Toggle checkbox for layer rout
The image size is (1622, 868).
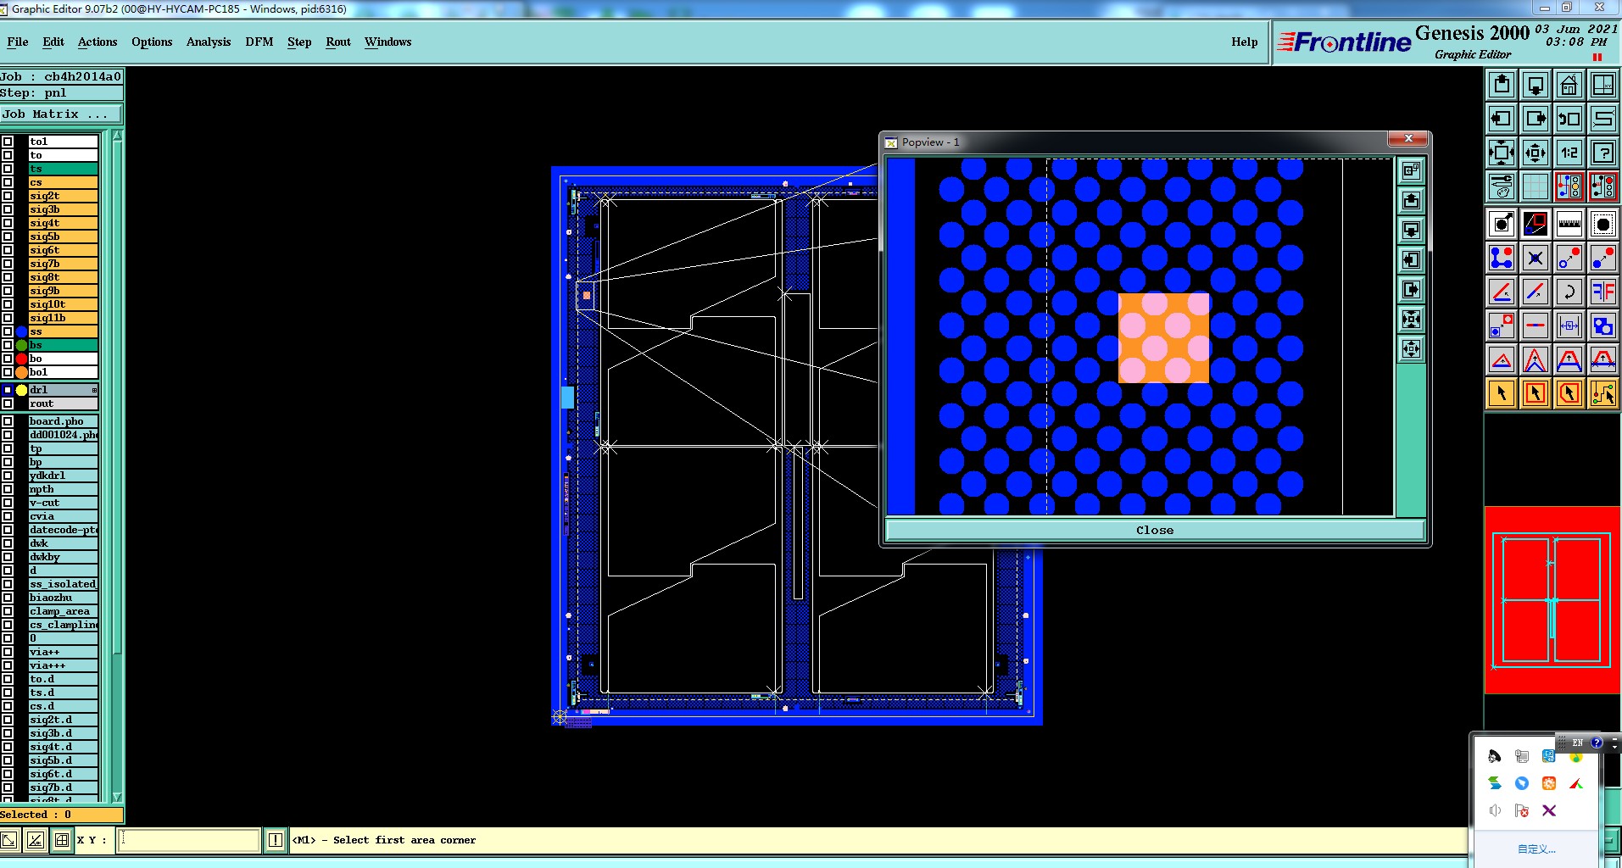[8, 403]
